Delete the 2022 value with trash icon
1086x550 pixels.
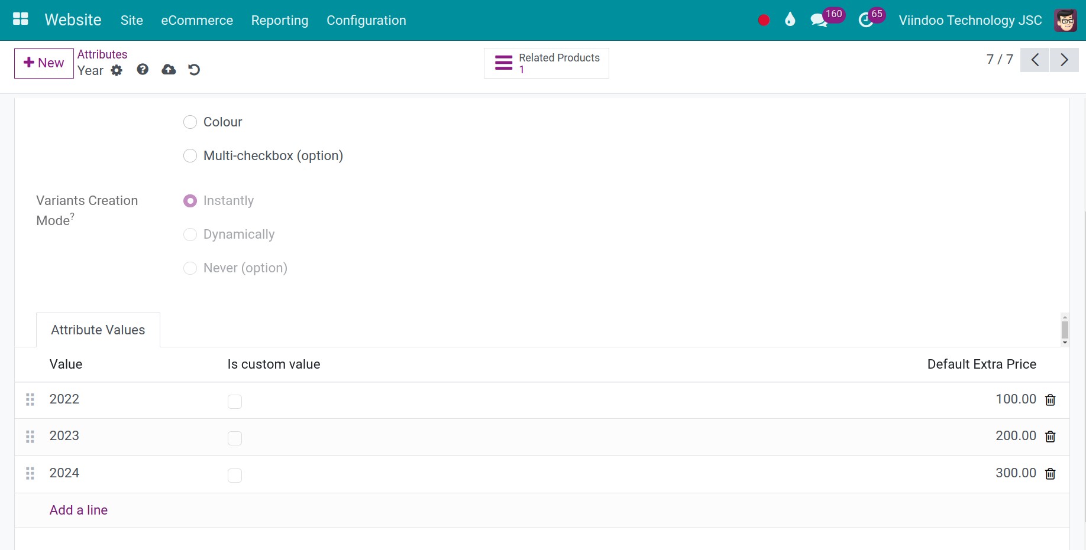click(x=1050, y=400)
